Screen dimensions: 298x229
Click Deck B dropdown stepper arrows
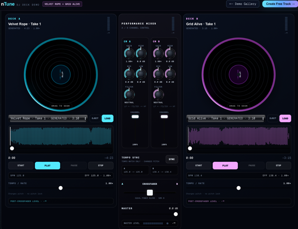(x=263, y=118)
